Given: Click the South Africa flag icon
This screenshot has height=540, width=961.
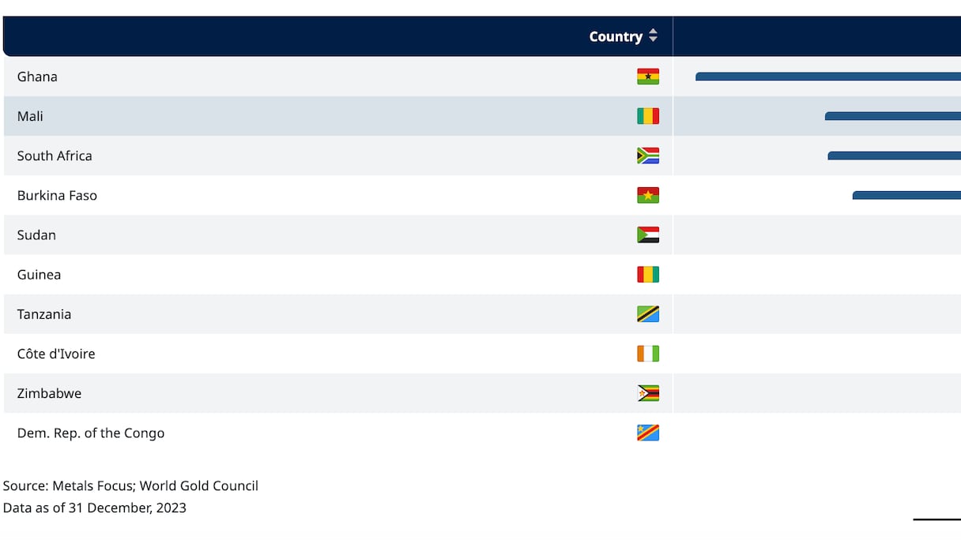Looking at the screenshot, I should pyautogui.click(x=648, y=156).
